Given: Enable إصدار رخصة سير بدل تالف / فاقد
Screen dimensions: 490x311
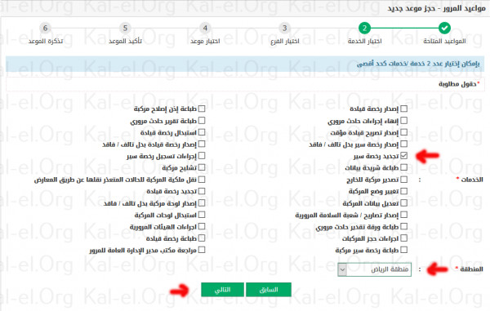Looking at the screenshot, I should tap(404, 144).
